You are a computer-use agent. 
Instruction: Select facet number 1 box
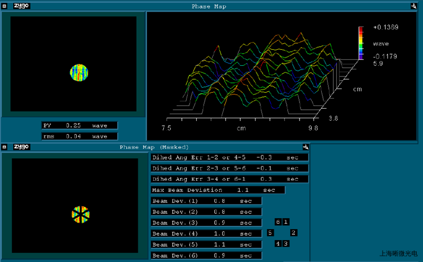click(x=286, y=222)
